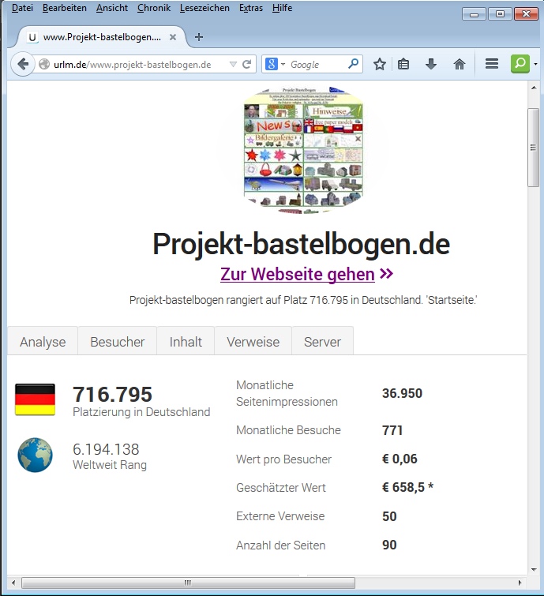The image size is (544, 596).
Task: Click the green magnifier add-on icon
Action: (x=520, y=63)
